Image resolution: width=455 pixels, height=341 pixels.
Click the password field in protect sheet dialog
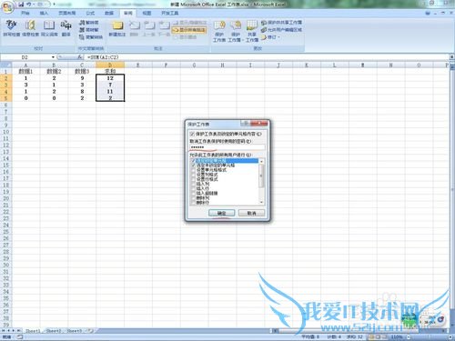point(227,147)
